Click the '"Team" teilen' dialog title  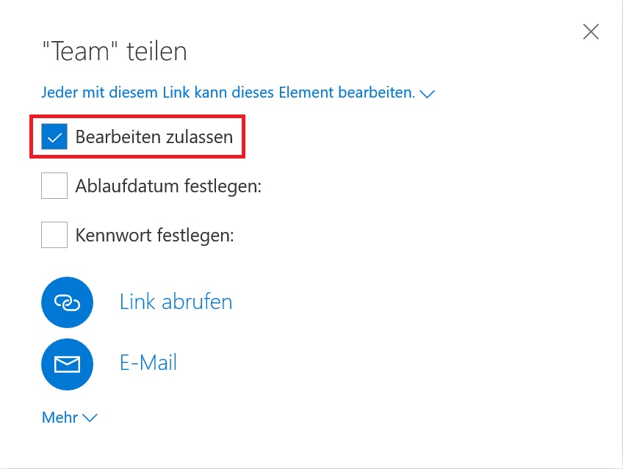(115, 51)
